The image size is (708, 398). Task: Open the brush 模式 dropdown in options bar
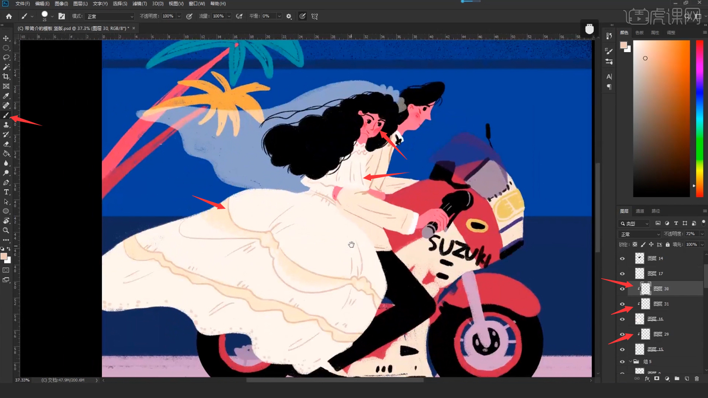point(110,17)
